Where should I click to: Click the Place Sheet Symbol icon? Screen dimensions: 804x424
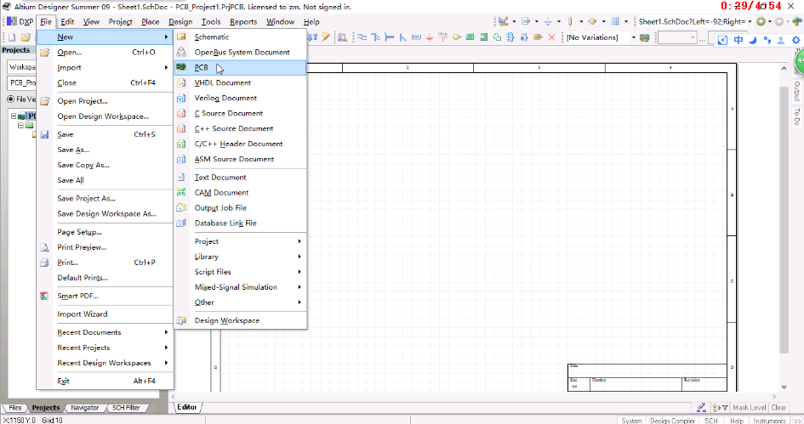470,37
